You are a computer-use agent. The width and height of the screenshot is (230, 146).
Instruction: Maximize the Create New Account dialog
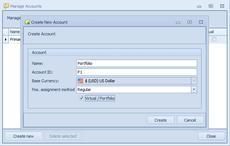[x=189, y=22]
